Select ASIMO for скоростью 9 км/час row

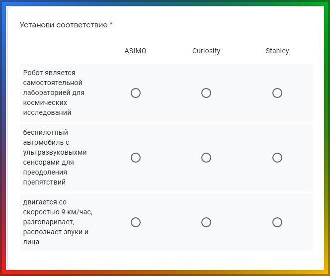point(136,222)
